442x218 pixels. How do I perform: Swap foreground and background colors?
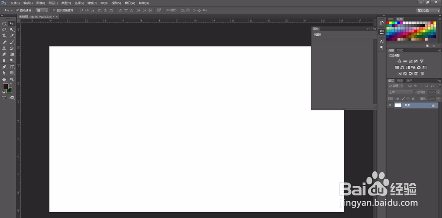pyautogui.click(x=11, y=84)
